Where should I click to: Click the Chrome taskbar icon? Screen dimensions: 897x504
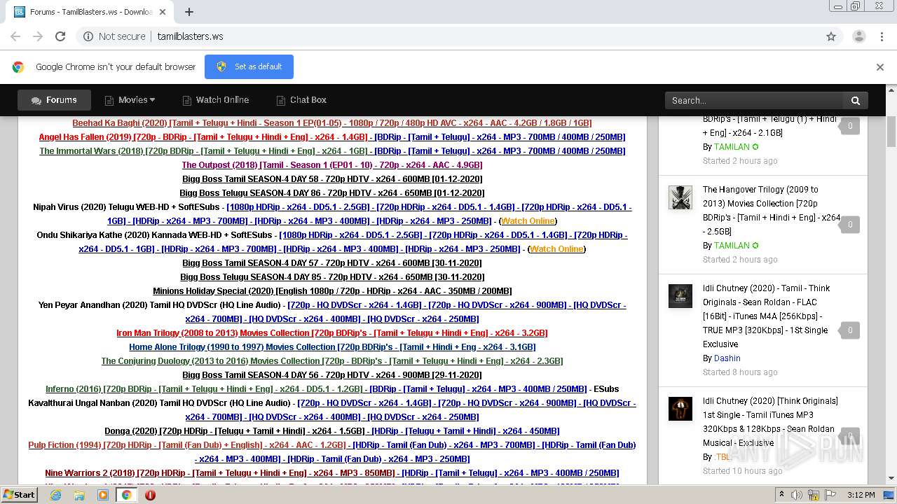(126, 495)
